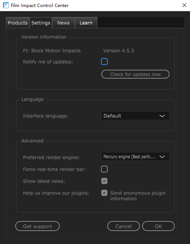Enable the Notify me of updates checkbox

point(104,62)
